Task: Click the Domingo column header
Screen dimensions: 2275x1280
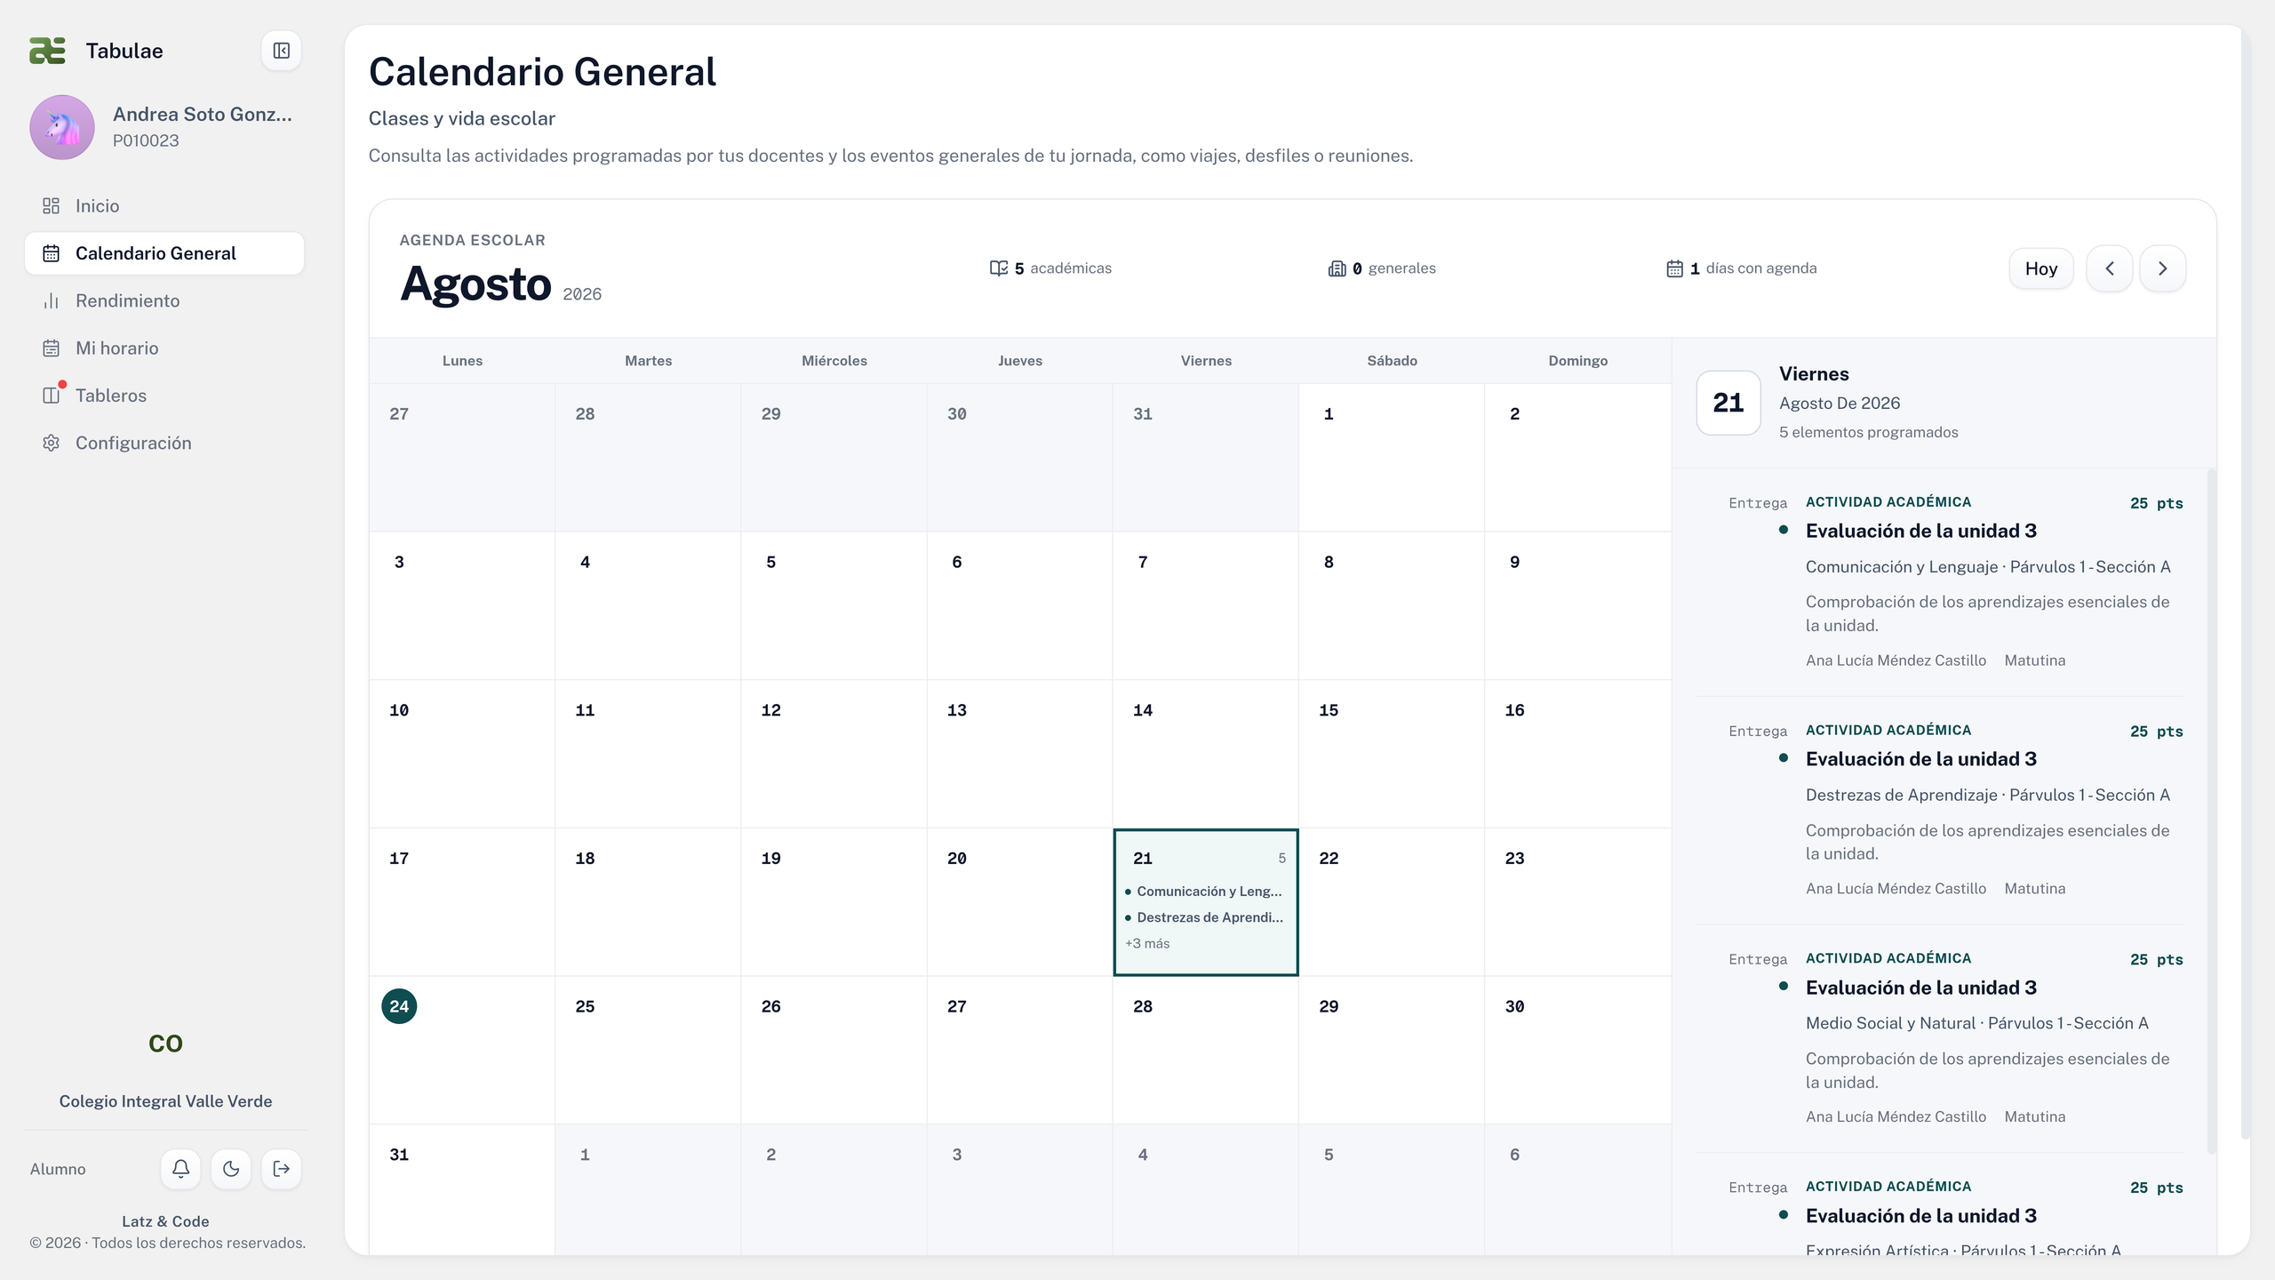Action: 1577,361
